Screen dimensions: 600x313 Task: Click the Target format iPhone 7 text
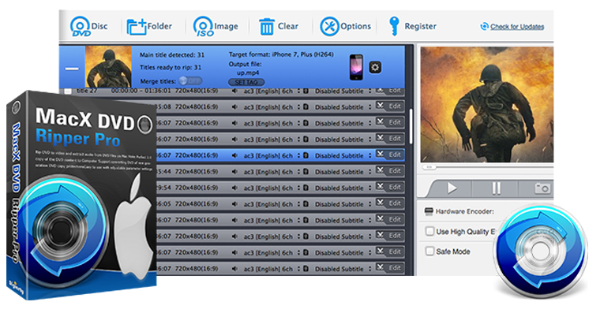pos(281,54)
